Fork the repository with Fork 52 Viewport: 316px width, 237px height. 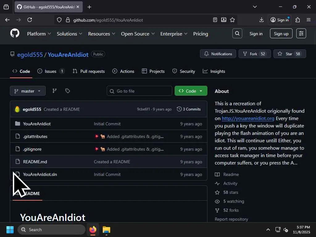(x=255, y=54)
